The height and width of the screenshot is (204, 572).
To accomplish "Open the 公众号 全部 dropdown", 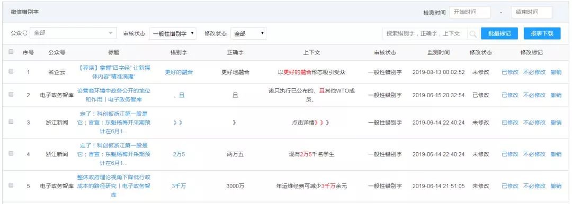I will tap(73, 33).
